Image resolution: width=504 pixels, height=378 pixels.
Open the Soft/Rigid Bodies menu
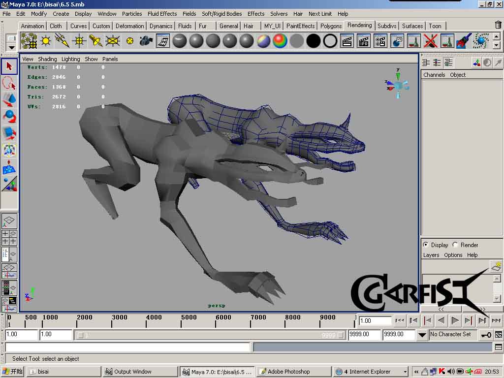(222, 13)
